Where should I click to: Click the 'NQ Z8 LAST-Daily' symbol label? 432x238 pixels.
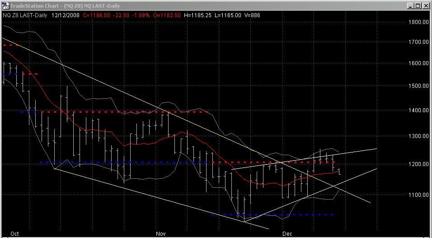[25, 15]
